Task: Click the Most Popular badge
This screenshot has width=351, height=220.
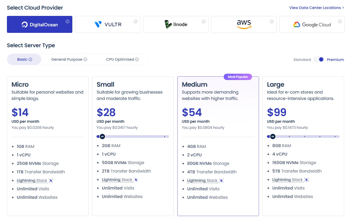Action: point(238,77)
